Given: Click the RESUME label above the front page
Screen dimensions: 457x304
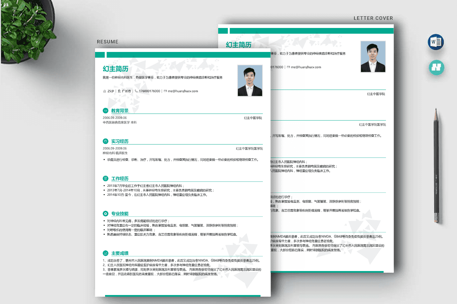Looking at the screenshot, I should pyautogui.click(x=107, y=42).
